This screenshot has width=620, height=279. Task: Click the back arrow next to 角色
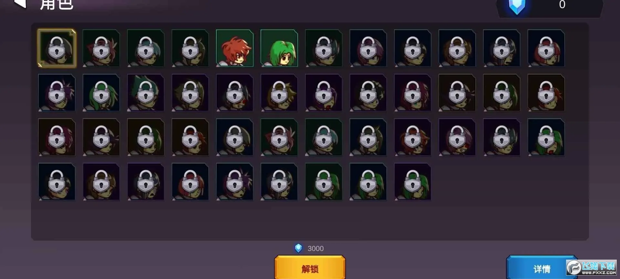tap(20, 4)
